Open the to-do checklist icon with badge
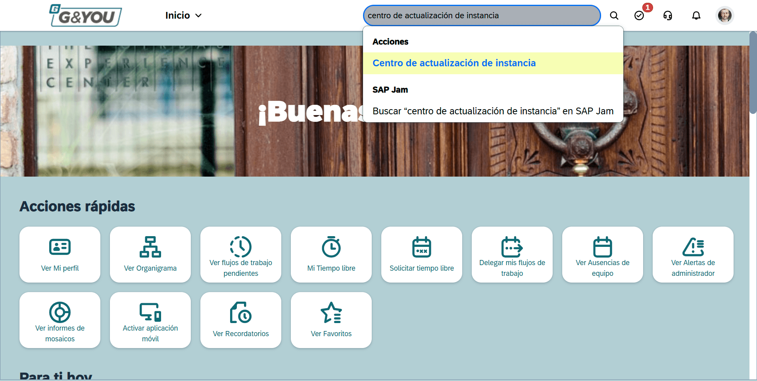This screenshot has width=757, height=381. point(639,15)
